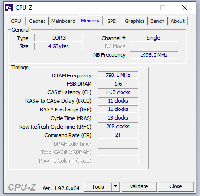Click the Validate button

139,186
